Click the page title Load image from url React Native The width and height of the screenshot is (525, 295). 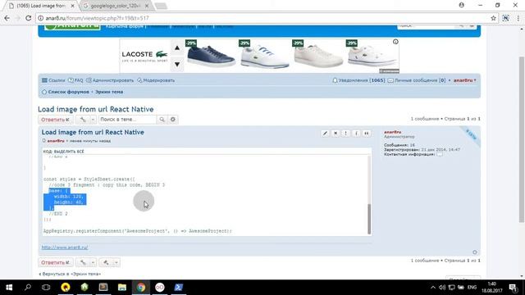click(96, 109)
